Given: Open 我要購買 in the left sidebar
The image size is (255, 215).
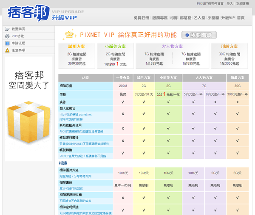Looking at the screenshot, I should pos(18,29).
